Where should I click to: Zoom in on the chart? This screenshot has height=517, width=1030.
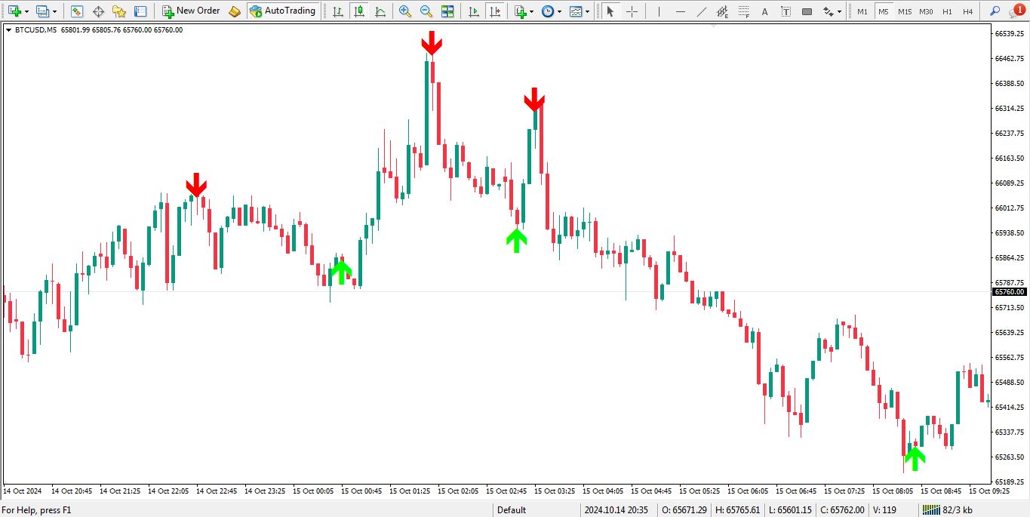point(405,11)
